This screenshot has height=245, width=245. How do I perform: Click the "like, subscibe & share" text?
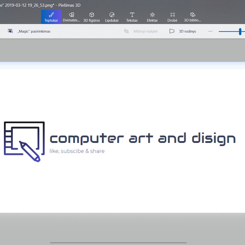click(x=77, y=151)
